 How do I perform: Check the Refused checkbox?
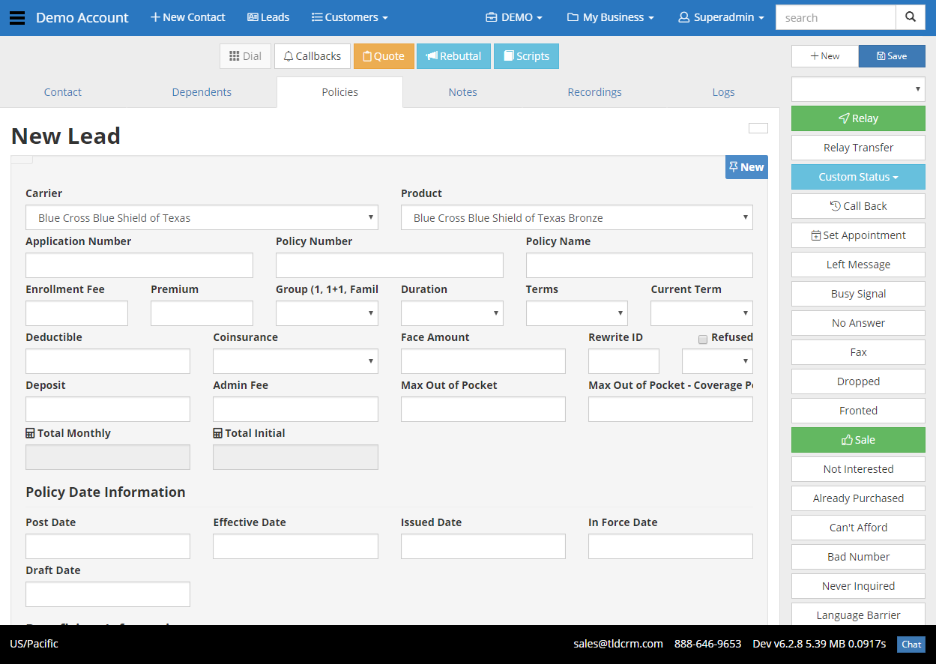tap(703, 339)
